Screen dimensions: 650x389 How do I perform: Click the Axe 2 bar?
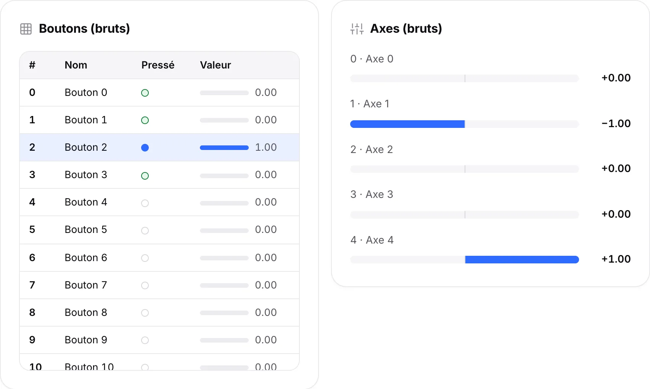click(x=465, y=169)
